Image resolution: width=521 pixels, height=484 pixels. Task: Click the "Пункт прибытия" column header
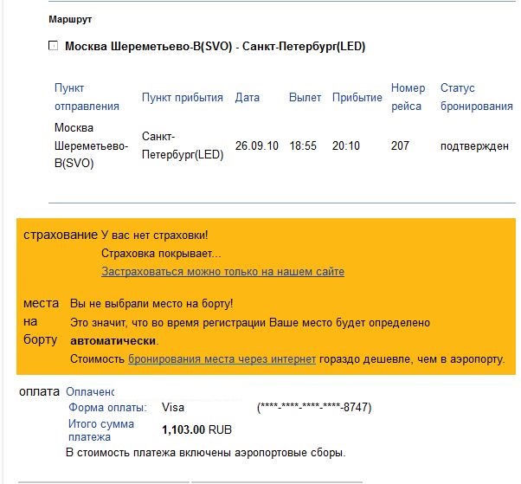[x=183, y=98]
